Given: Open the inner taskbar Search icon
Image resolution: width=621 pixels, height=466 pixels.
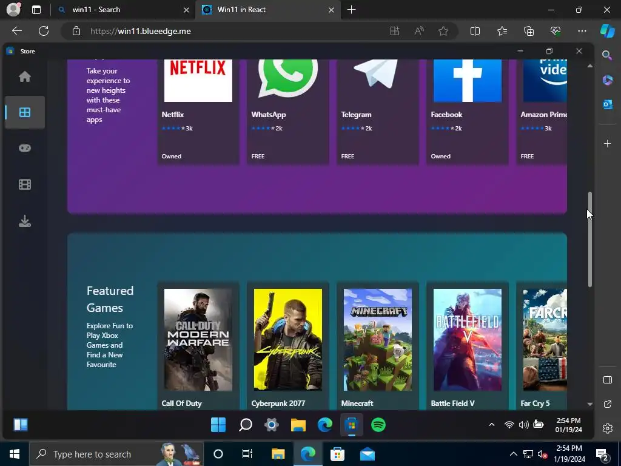Looking at the screenshot, I should pos(245,425).
